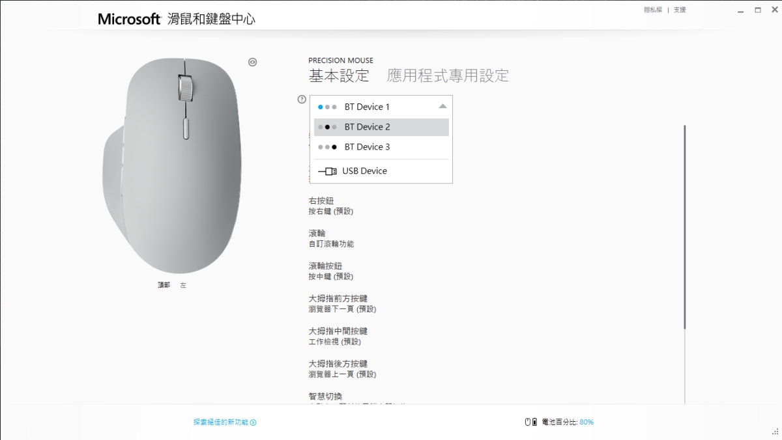The image size is (782, 440).
Task: Choose BT Device 3 in the list
Action: [x=367, y=147]
